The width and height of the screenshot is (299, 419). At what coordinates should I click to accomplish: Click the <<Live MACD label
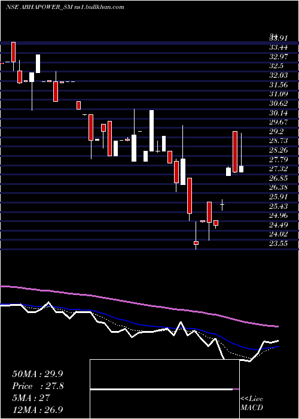tap(252, 403)
